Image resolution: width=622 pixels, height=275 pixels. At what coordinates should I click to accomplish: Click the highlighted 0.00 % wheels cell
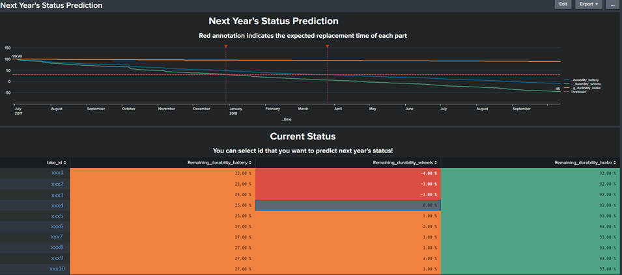pyautogui.click(x=348, y=205)
